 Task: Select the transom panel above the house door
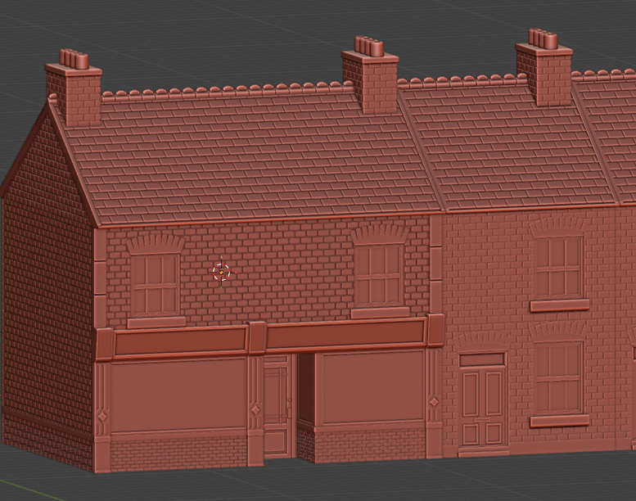click(482, 359)
